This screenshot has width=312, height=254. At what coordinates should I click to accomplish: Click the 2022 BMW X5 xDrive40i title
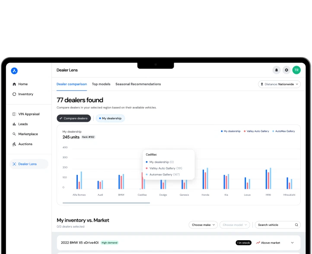point(80,243)
